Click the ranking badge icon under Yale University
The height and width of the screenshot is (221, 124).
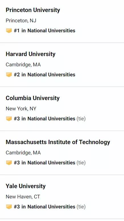9,207
